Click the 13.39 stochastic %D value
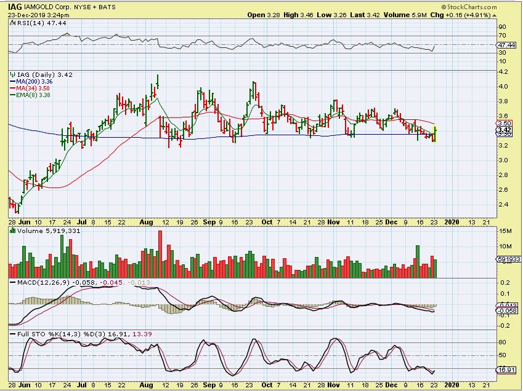 click(x=142, y=334)
